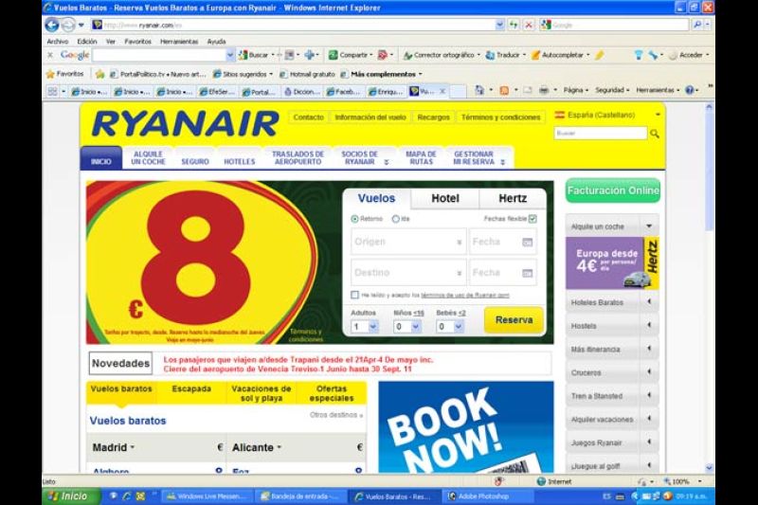Click the Otros destinos link
Screen dimensions: 758x505
point(336,415)
